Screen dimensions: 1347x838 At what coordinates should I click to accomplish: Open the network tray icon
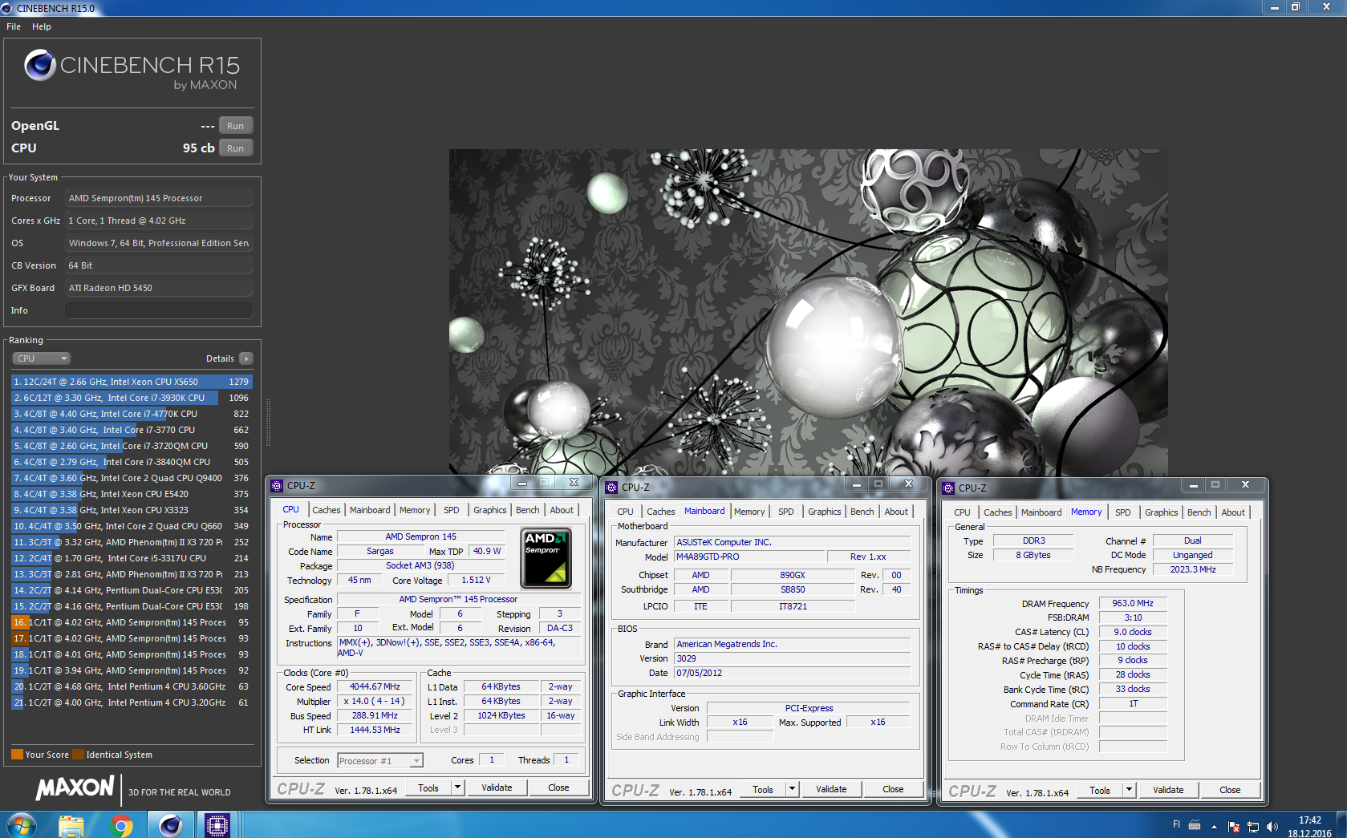click(1252, 827)
